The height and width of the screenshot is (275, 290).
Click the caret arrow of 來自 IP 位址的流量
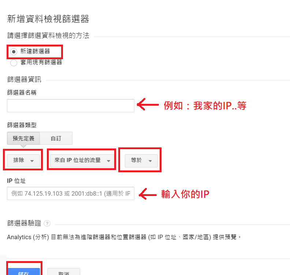(x=108, y=161)
